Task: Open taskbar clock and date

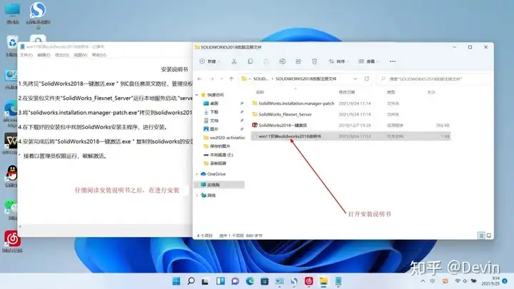Action: tap(490, 281)
